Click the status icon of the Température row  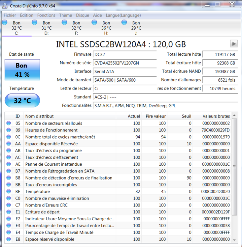[x=9, y=191]
